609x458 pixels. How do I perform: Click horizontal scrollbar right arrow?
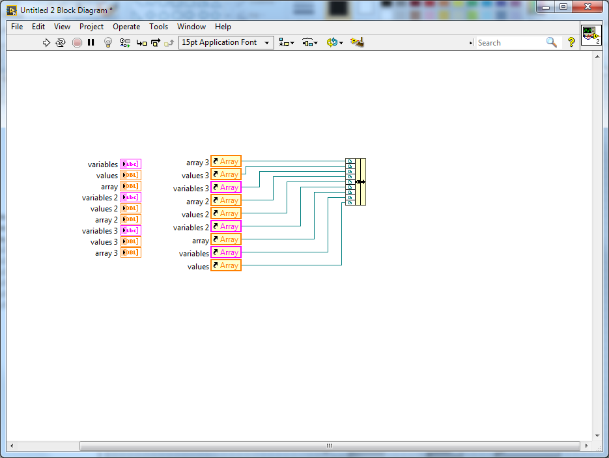[x=586, y=446]
